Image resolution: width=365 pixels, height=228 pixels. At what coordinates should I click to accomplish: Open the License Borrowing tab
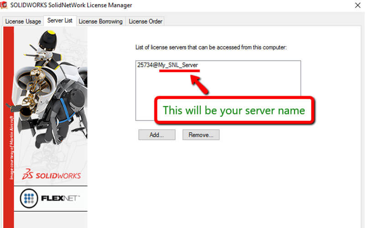100,21
